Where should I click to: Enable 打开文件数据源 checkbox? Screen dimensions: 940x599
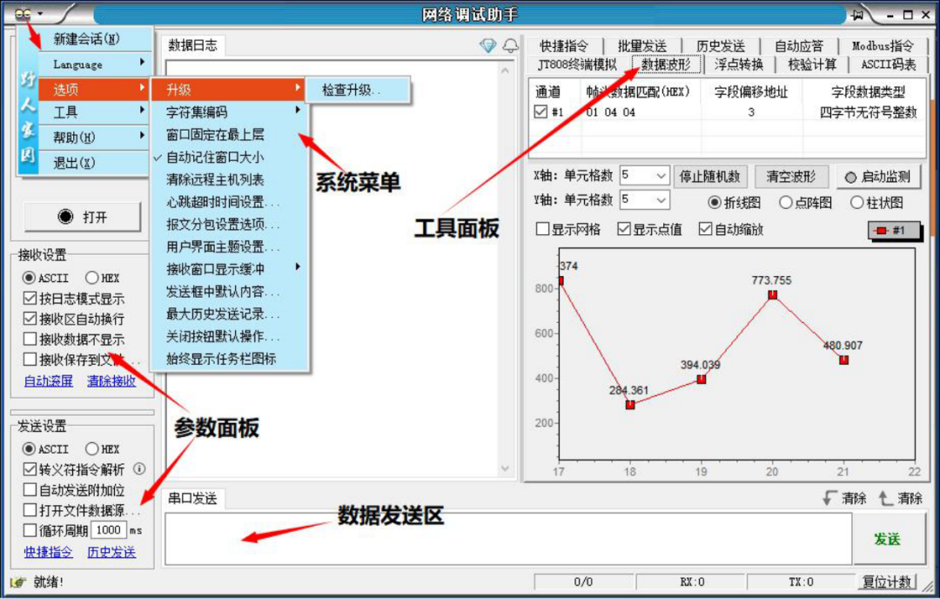[x=30, y=509]
